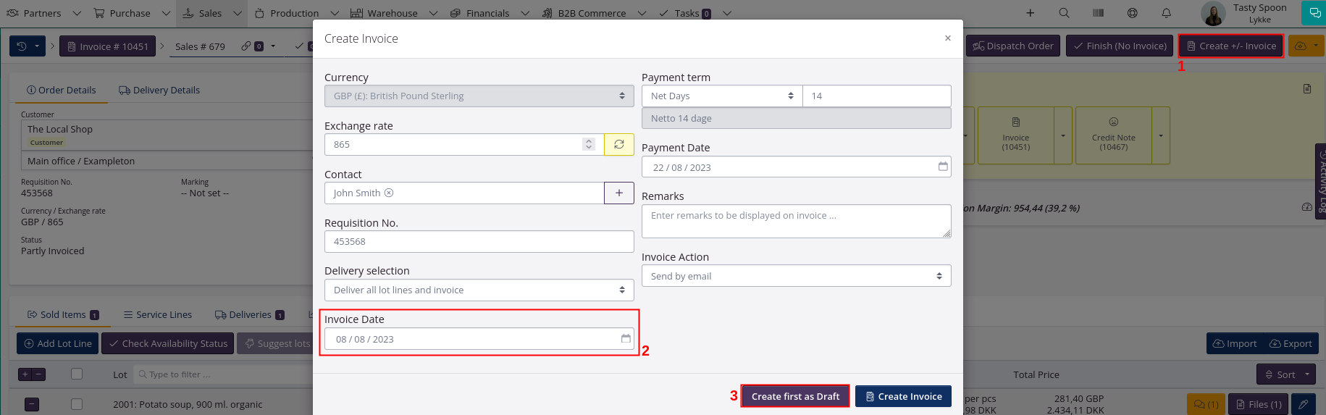
Task: Open the Net Days payment term dropdown
Action: (721, 96)
